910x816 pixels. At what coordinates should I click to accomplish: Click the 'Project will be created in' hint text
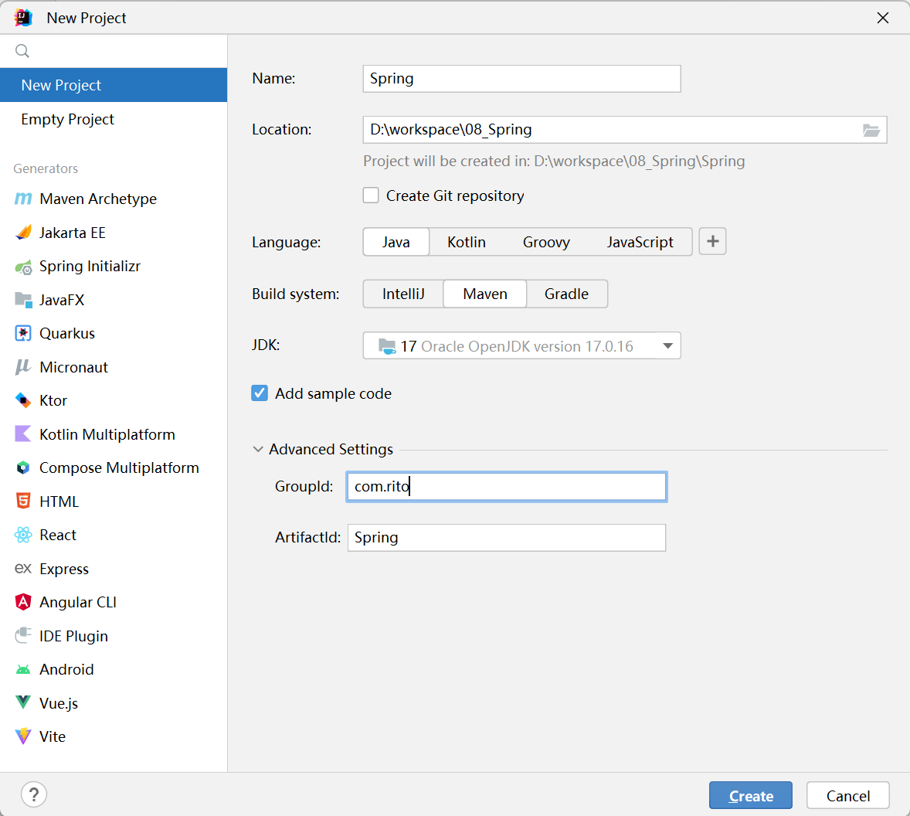click(554, 161)
